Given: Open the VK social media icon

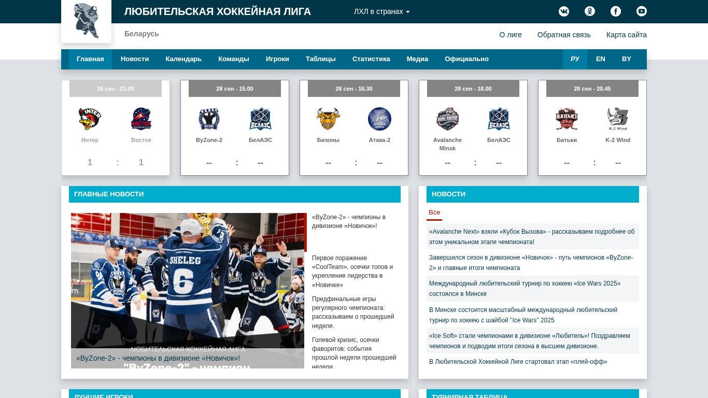Looking at the screenshot, I should 564,11.
